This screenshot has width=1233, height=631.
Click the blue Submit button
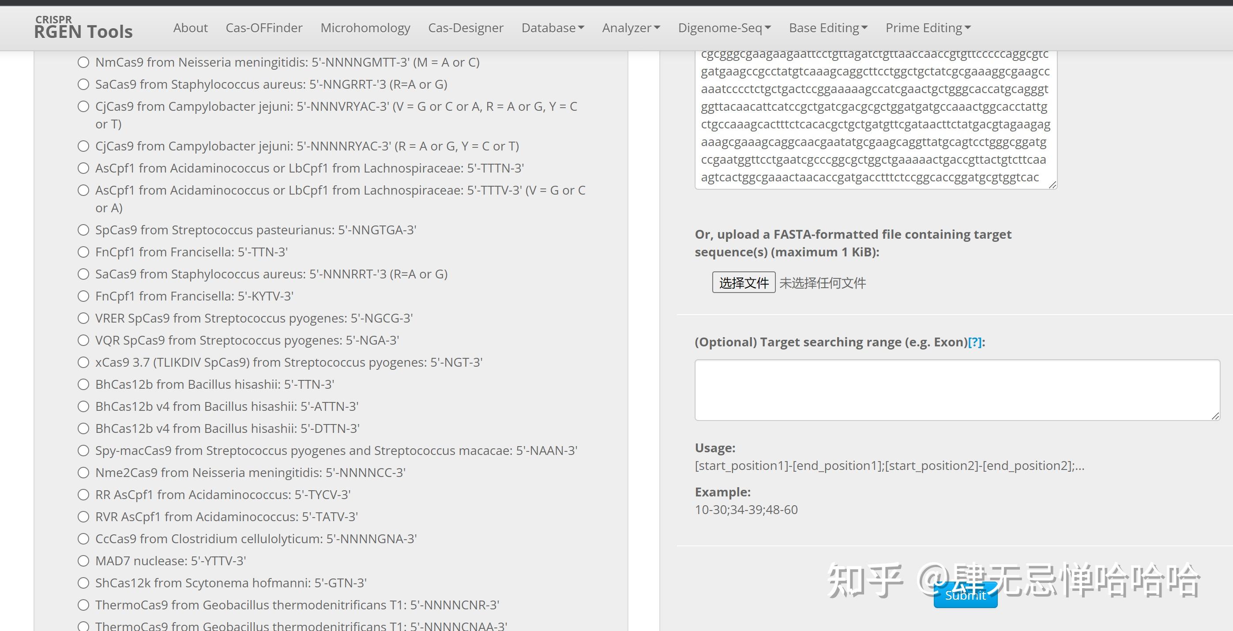965,596
